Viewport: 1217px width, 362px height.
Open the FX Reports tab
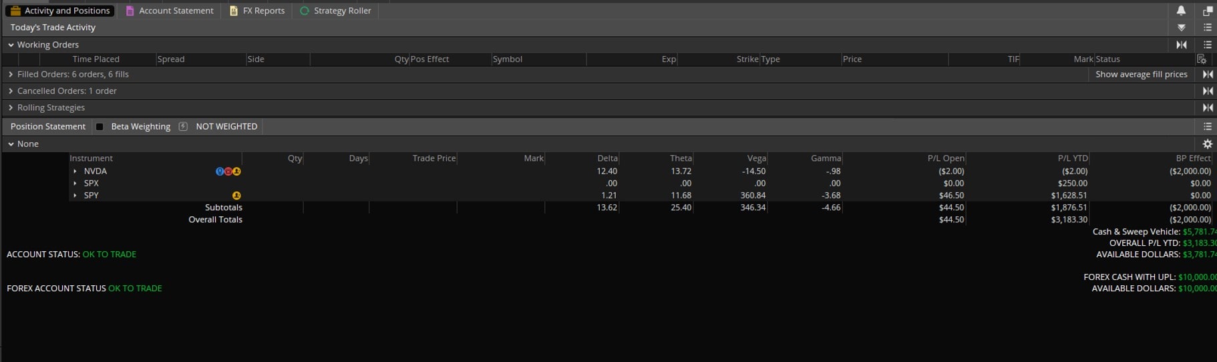coord(257,11)
